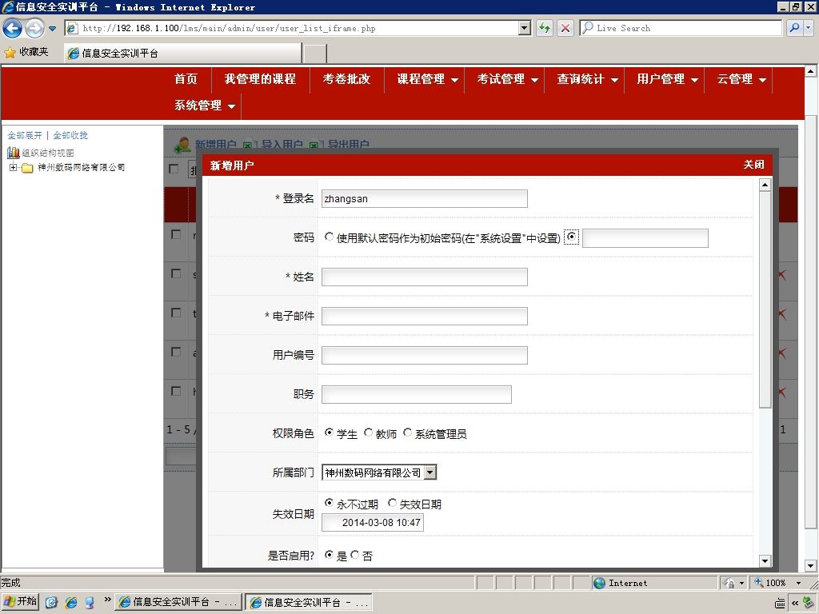Select the 信息安全实训平台 browser tab
Screen dimensions: 819x614
[x=183, y=54]
